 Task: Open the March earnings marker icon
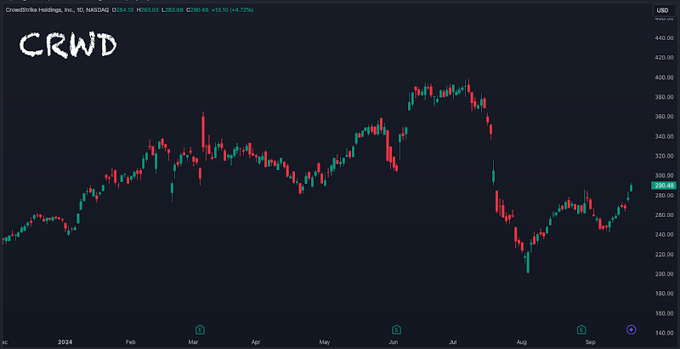coord(200,329)
